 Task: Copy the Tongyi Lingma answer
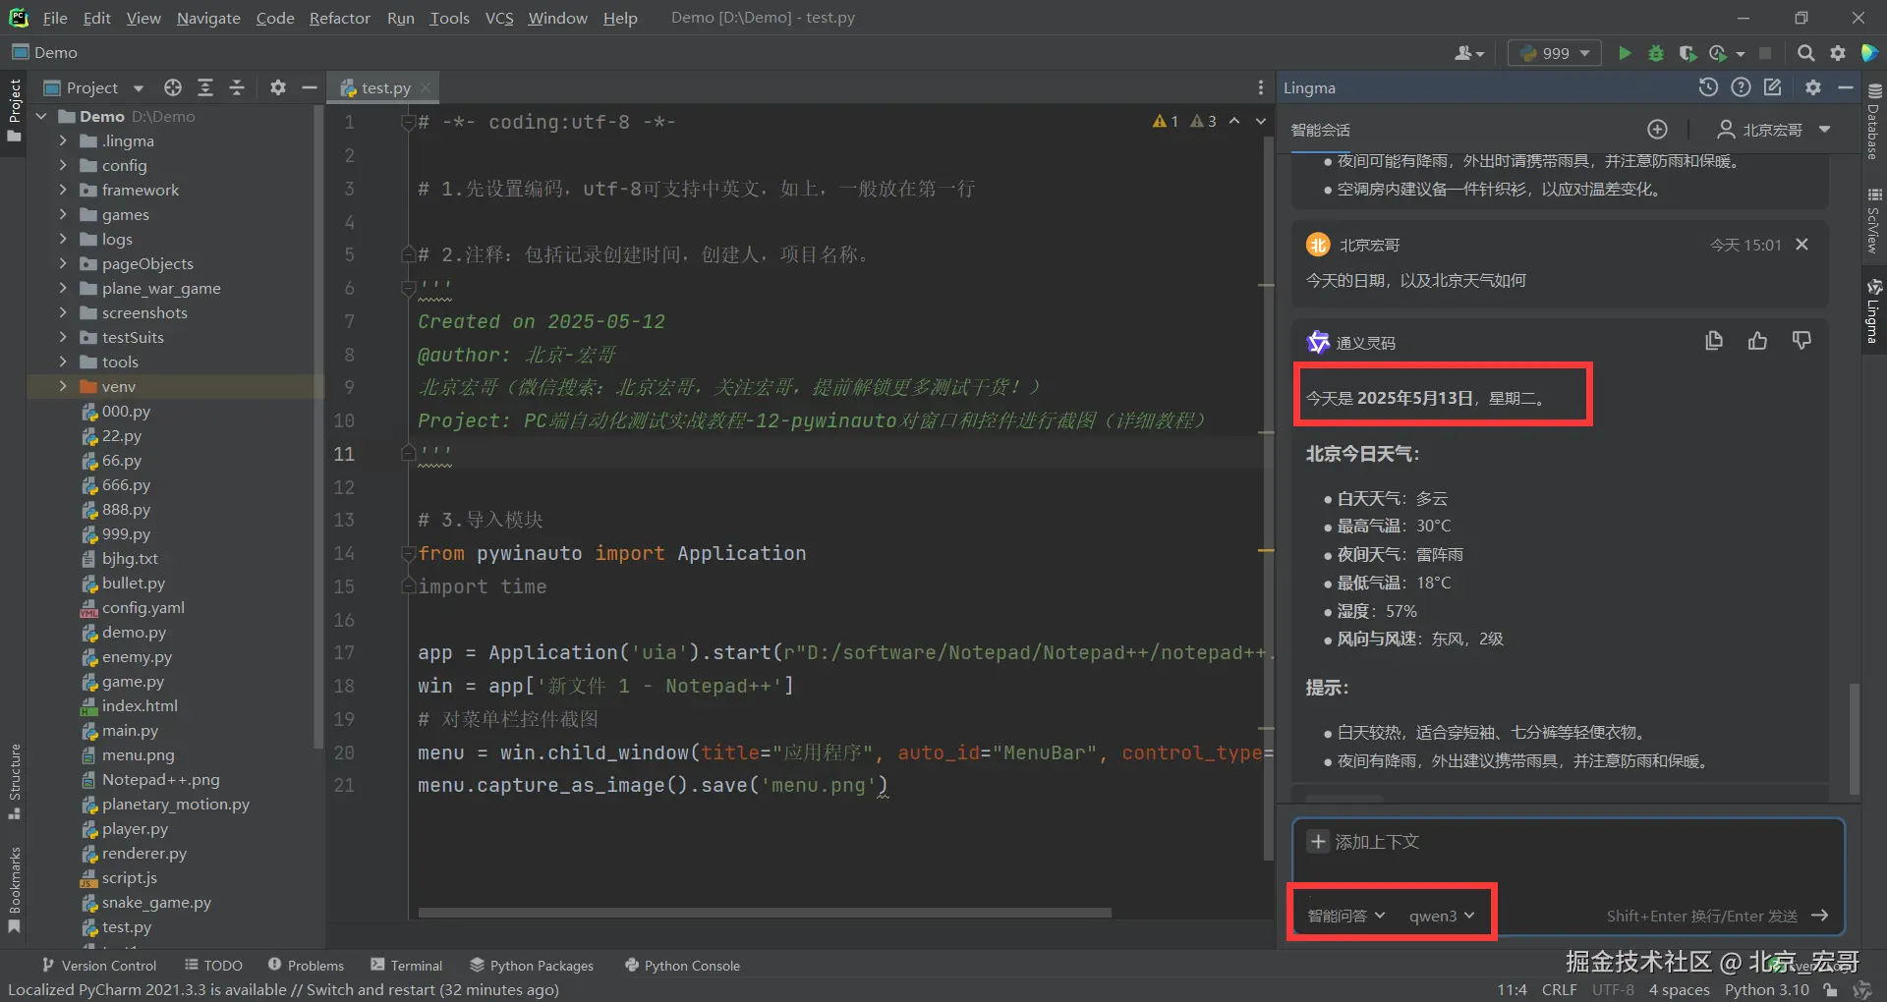click(x=1714, y=341)
